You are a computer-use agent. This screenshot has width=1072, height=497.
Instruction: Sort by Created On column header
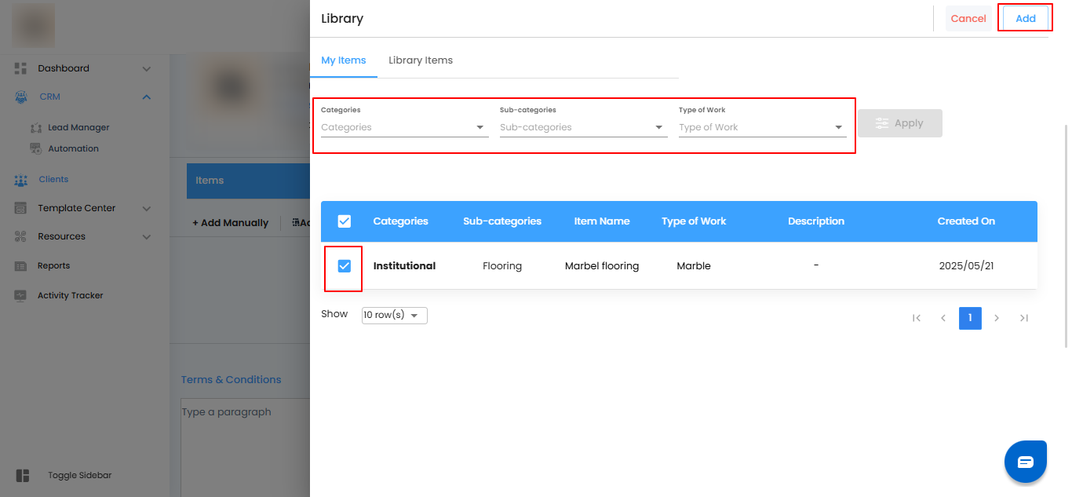point(966,221)
